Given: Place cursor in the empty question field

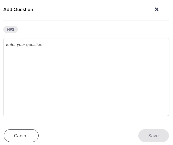Looking at the screenshot, I should (x=86, y=77).
